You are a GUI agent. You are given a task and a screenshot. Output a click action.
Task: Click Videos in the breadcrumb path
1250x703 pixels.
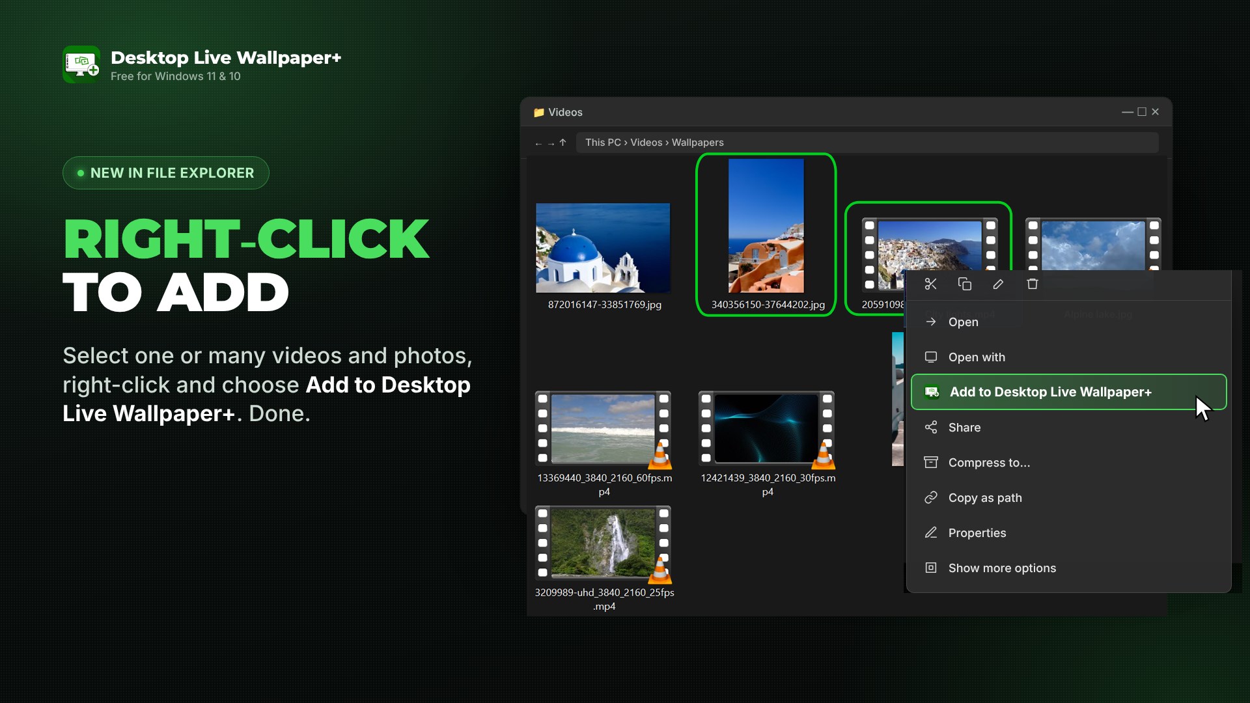pos(646,143)
